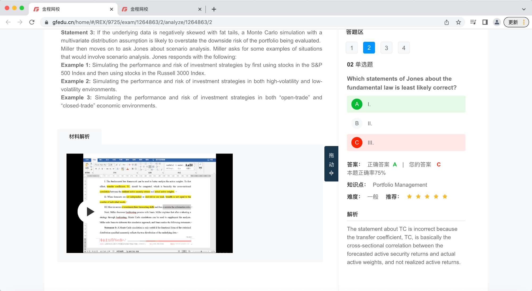Click the browser reload icon
This screenshot has width=532, height=291.
click(x=32, y=22)
